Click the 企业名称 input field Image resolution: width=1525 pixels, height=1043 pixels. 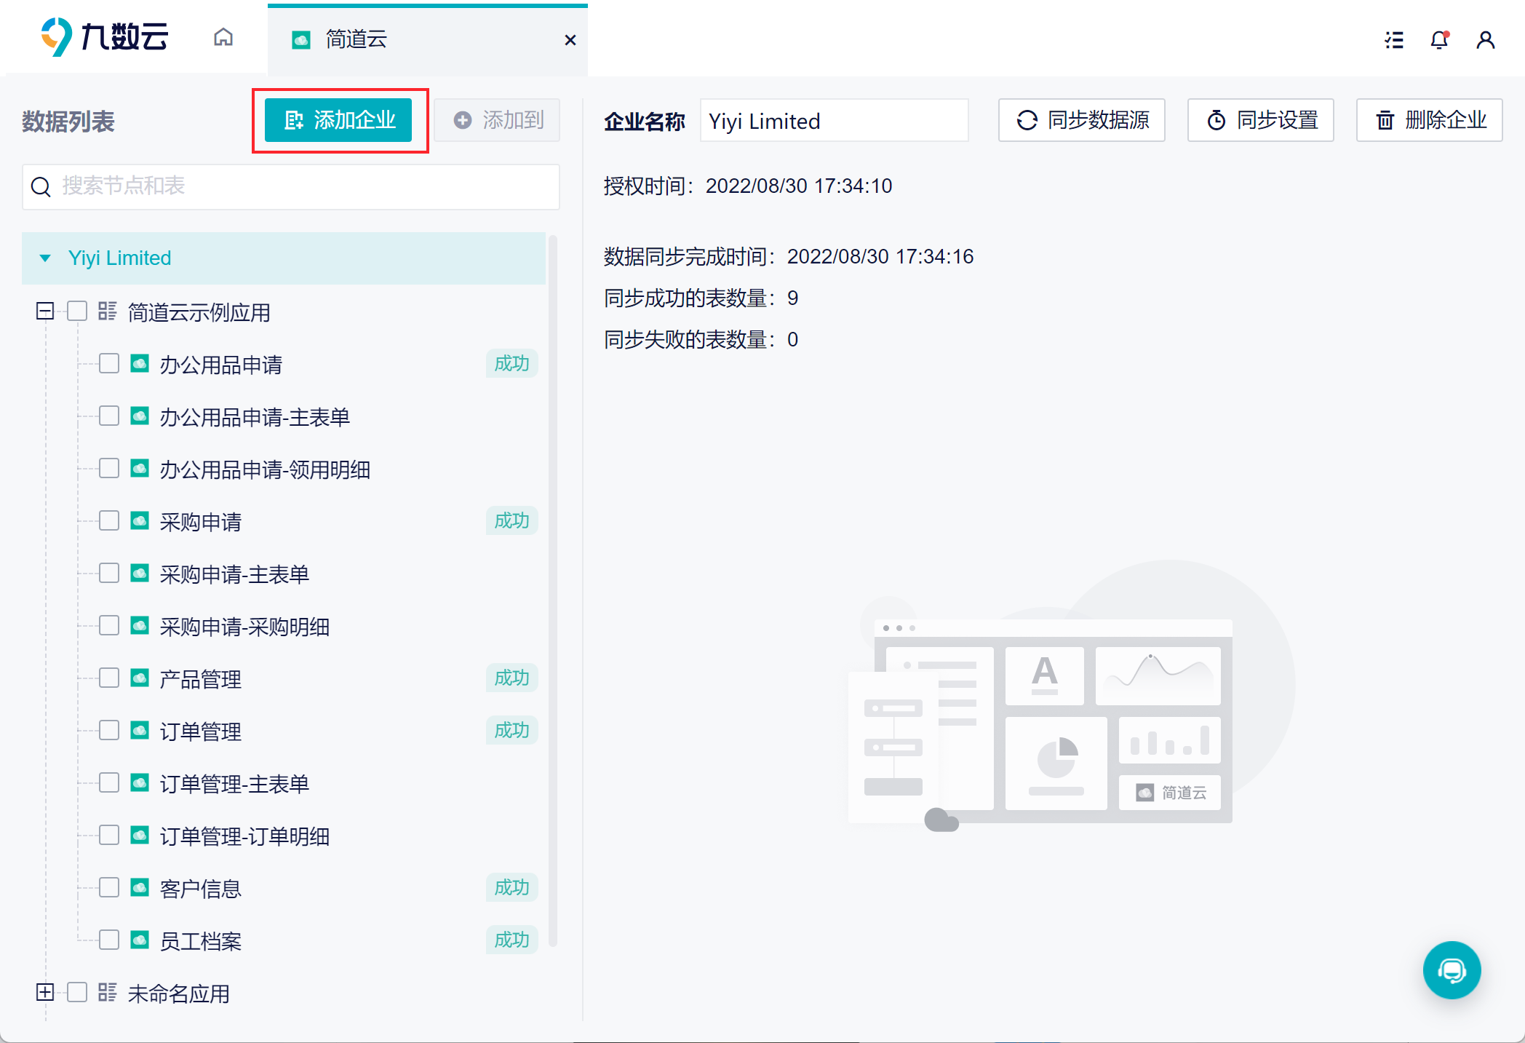[x=834, y=121]
